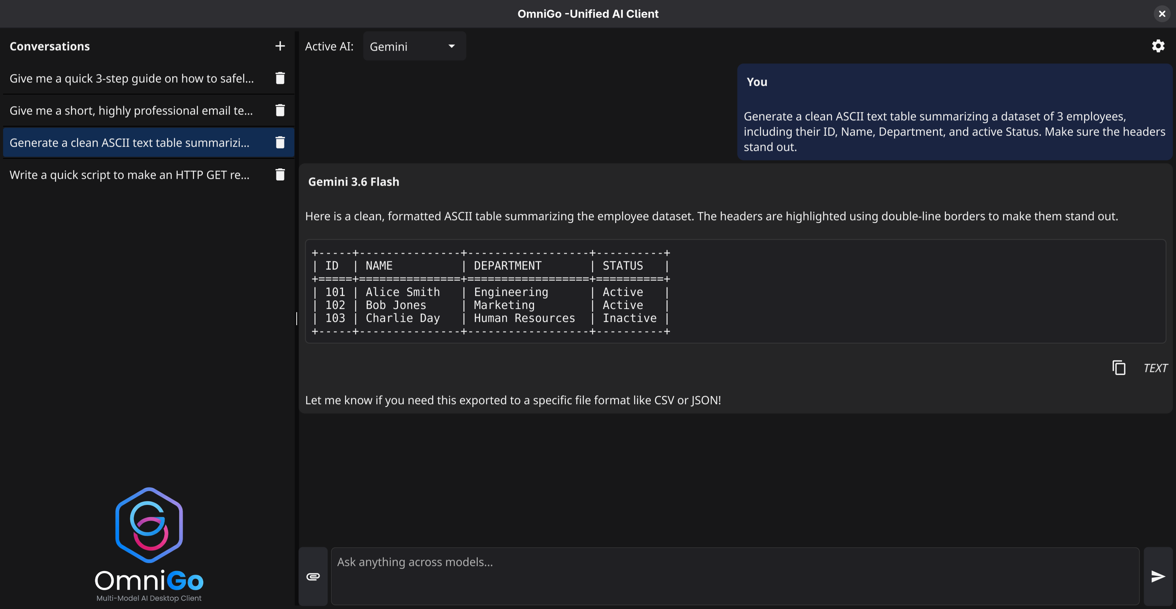This screenshot has width=1176, height=609.
Task: Copy the ASCII table code block
Action: 1119,368
